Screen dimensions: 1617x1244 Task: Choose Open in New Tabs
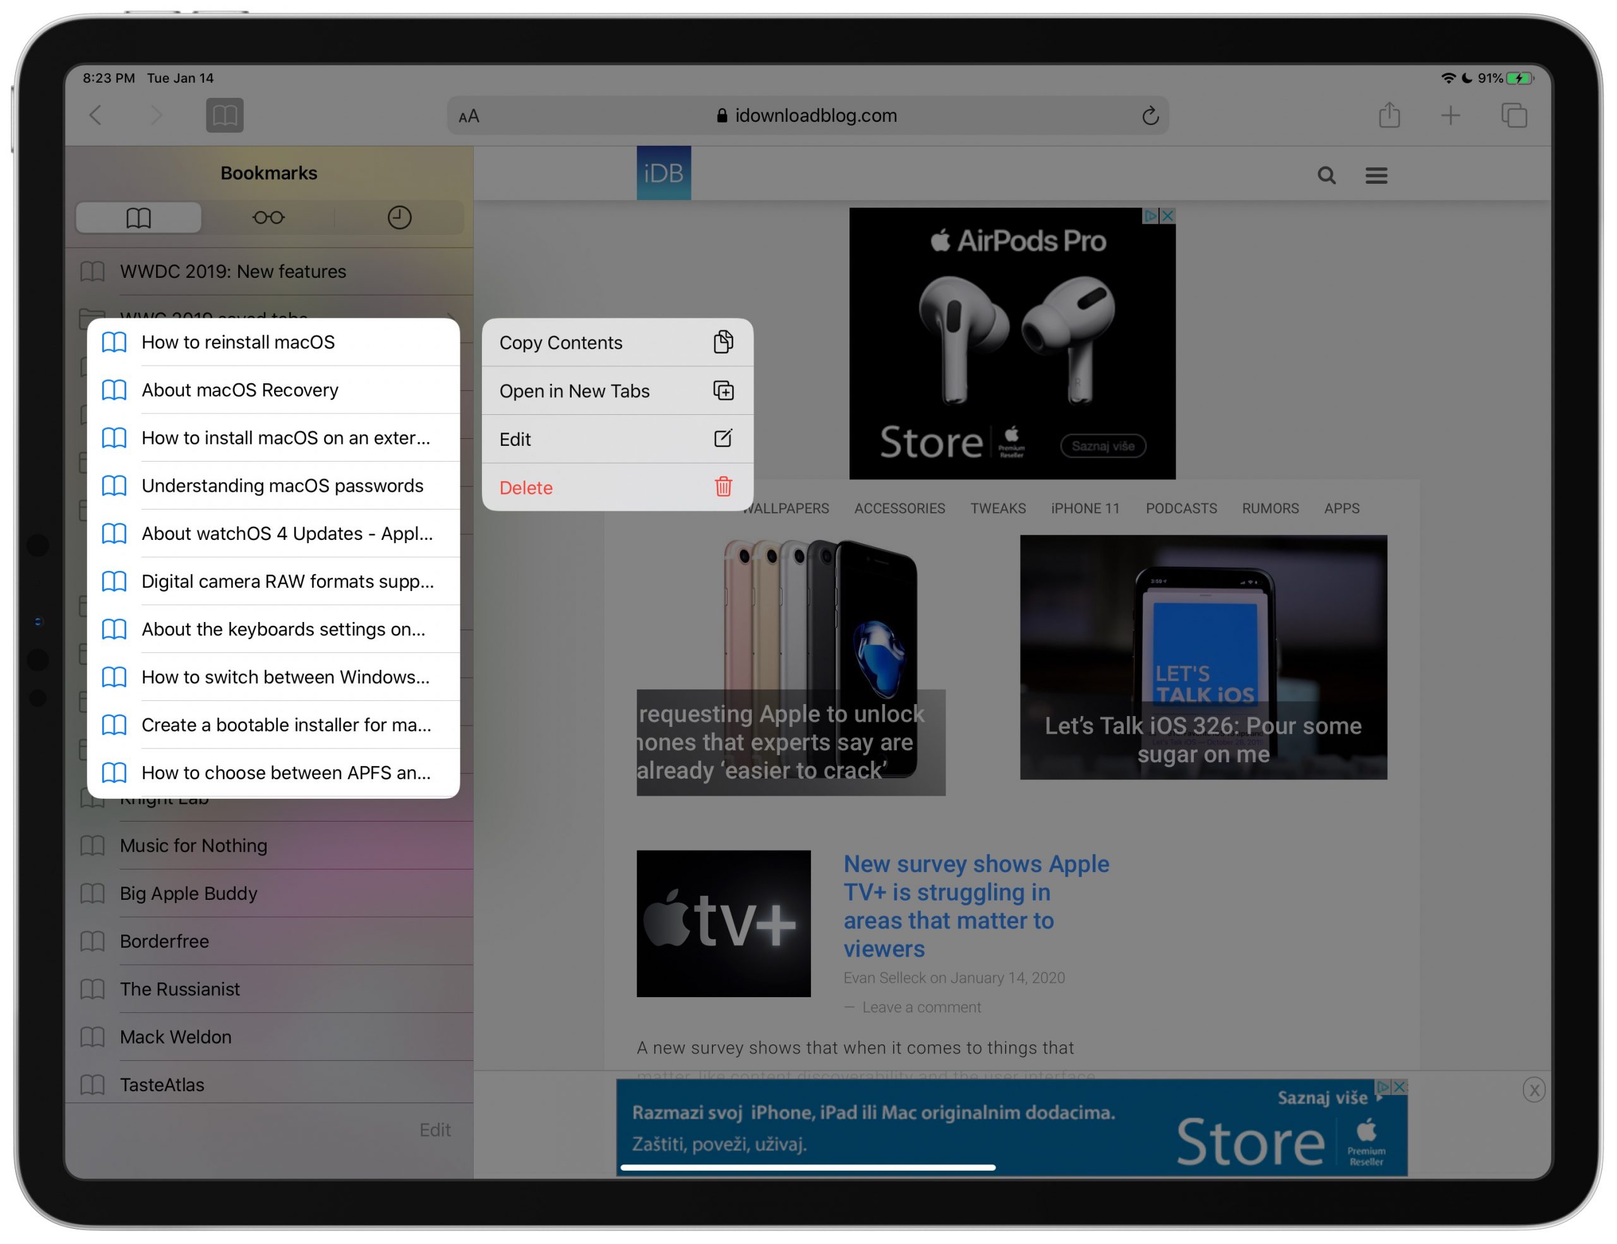(618, 391)
